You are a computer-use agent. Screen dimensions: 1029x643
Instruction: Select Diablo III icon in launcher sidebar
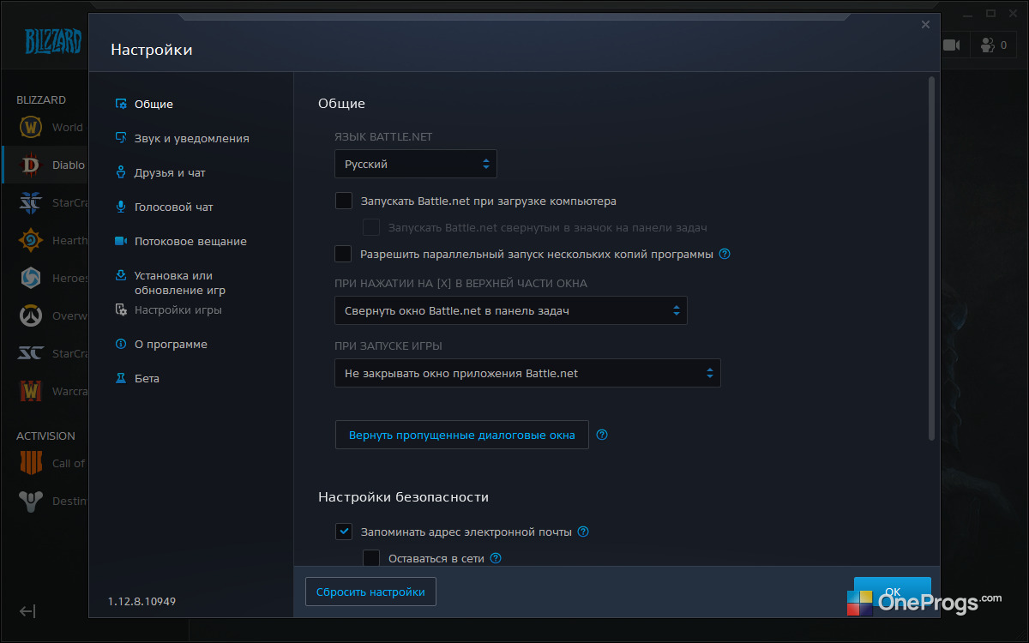click(31, 165)
